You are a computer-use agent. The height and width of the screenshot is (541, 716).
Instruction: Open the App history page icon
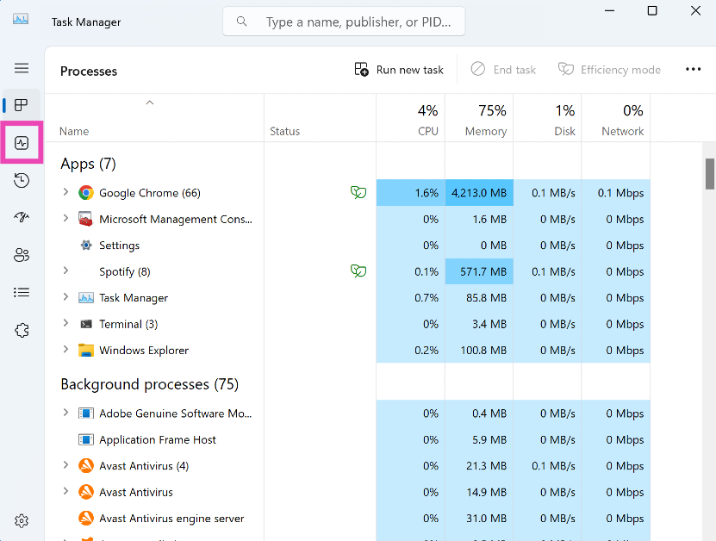coord(22,180)
